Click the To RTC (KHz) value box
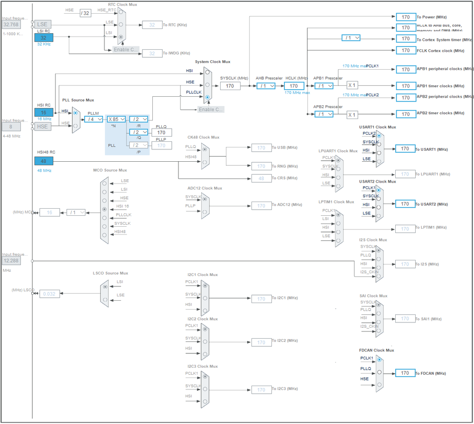 tap(152, 25)
